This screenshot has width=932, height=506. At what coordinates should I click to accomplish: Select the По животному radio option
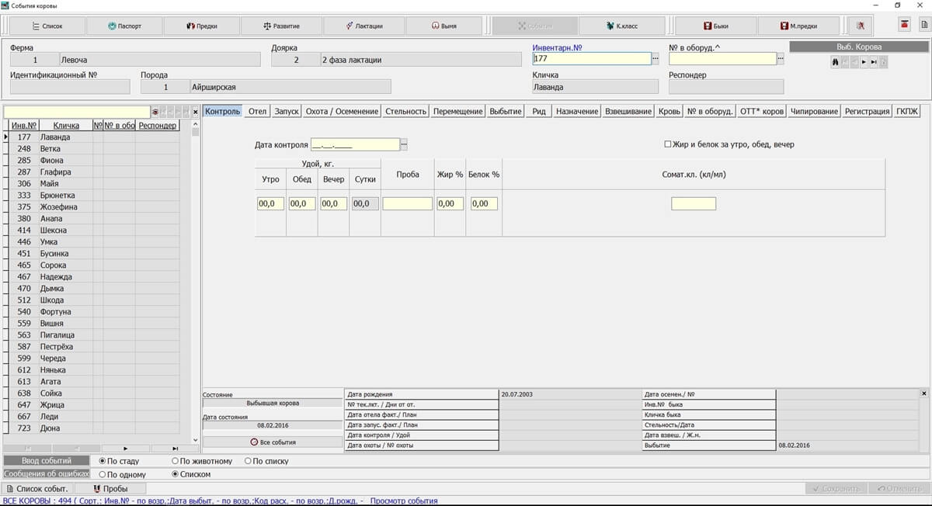pyautogui.click(x=176, y=461)
